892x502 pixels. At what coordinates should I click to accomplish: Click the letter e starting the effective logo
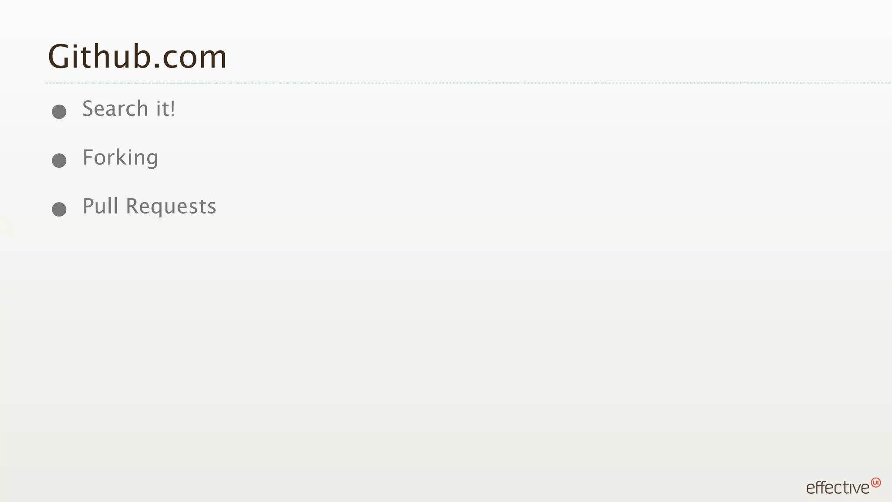(x=811, y=488)
